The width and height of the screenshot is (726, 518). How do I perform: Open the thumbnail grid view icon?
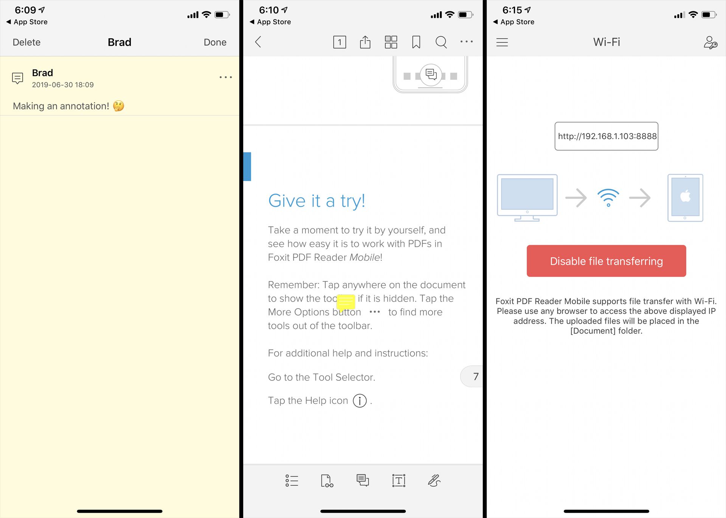(391, 42)
